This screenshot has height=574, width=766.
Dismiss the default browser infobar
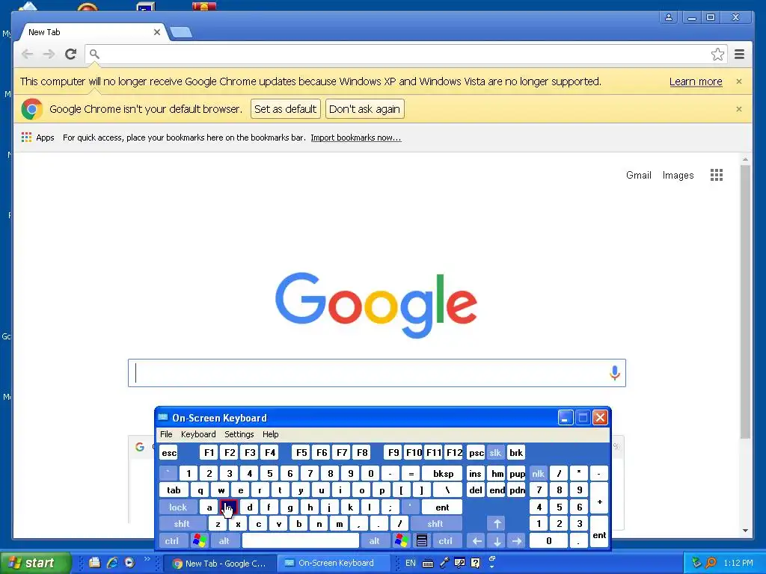coord(738,109)
